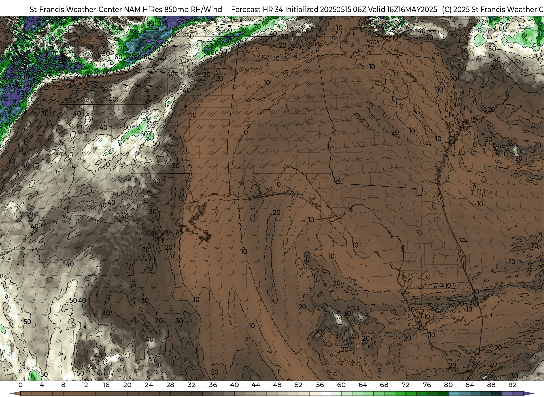
Task: Click the title text 'St-Francis Weather-Center'
Action: [76, 10]
